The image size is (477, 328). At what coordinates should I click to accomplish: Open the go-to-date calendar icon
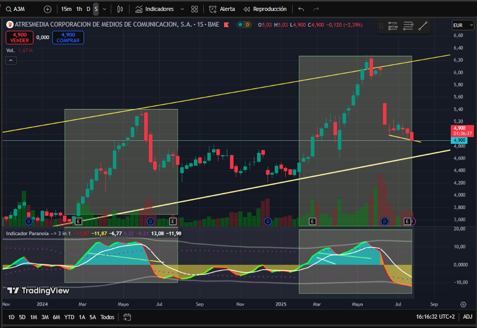coord(127,317)
